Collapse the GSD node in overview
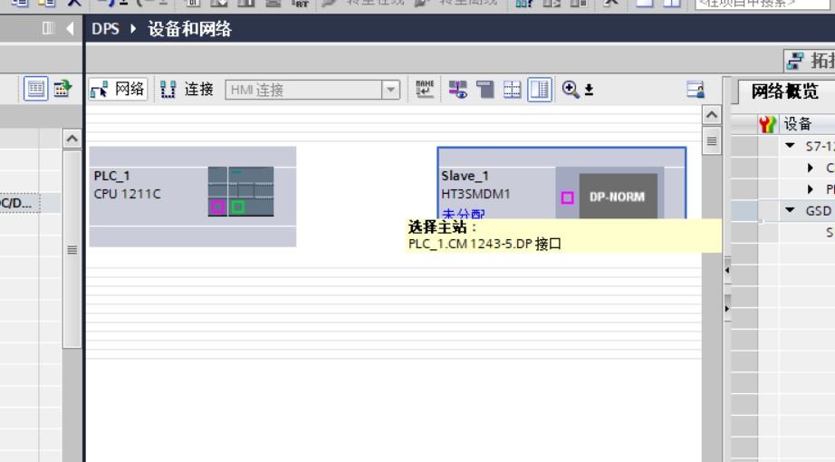 (x=791, y=210)
